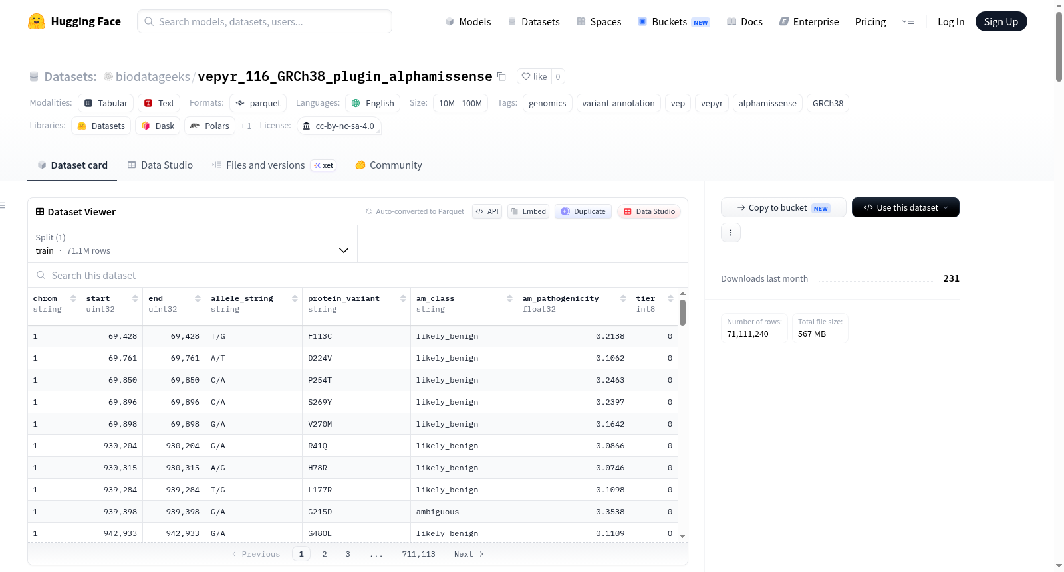Open the cc-by-nc-sa-4.0 license tag
The image size is (1064, 572).
coord(338,126)
